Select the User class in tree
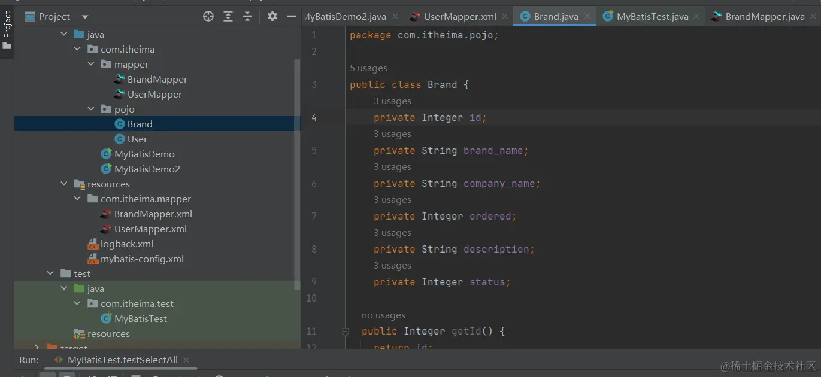821x377 pixels. [137, 139]
